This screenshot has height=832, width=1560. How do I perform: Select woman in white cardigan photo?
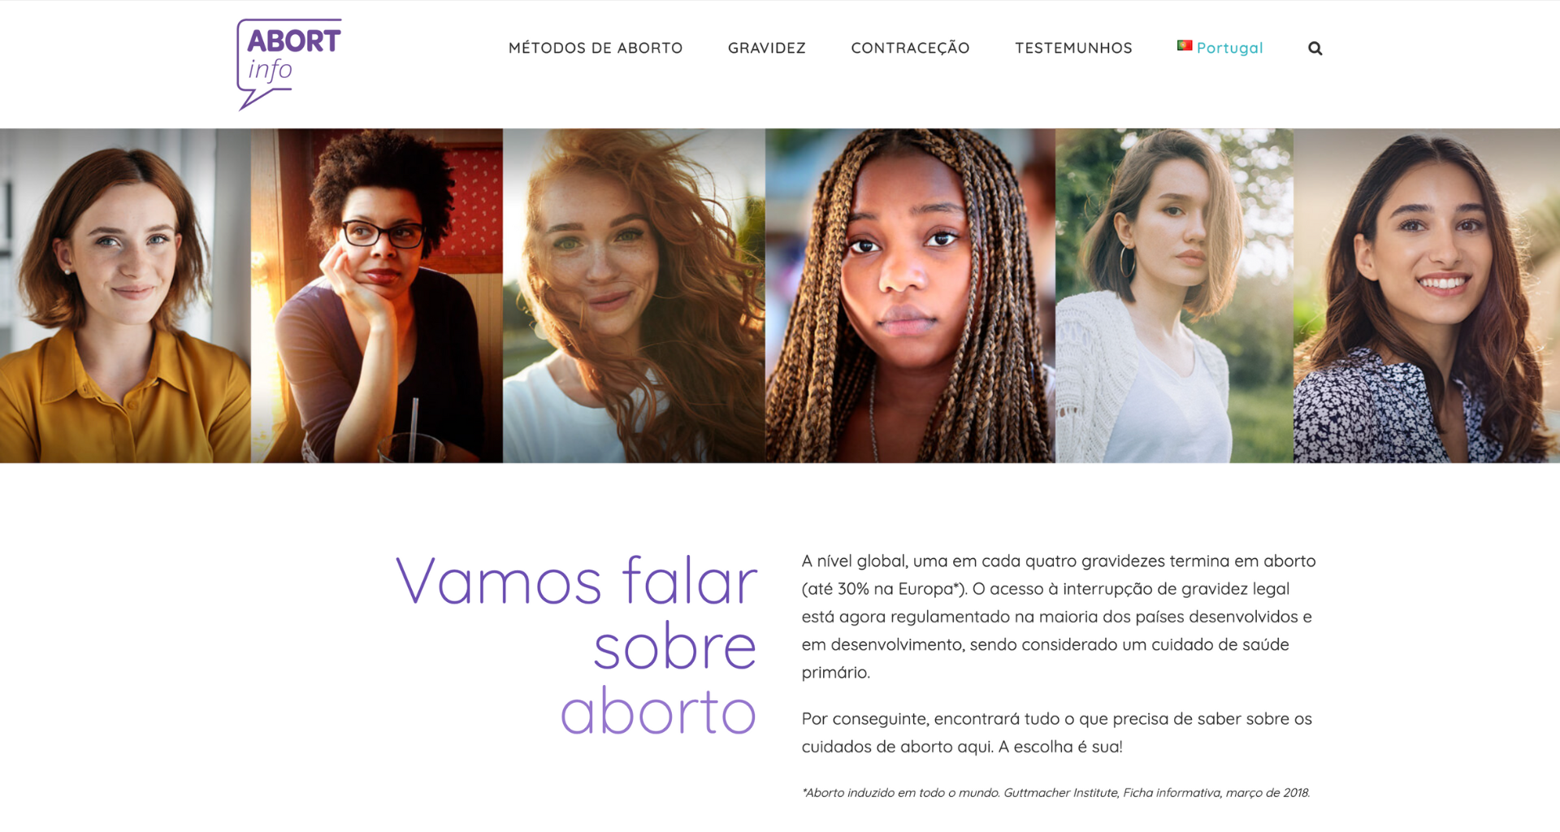tap(1174, 296)
